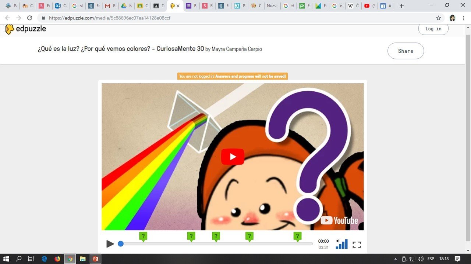Switch to the Wikipedia tab

(354, 6)
